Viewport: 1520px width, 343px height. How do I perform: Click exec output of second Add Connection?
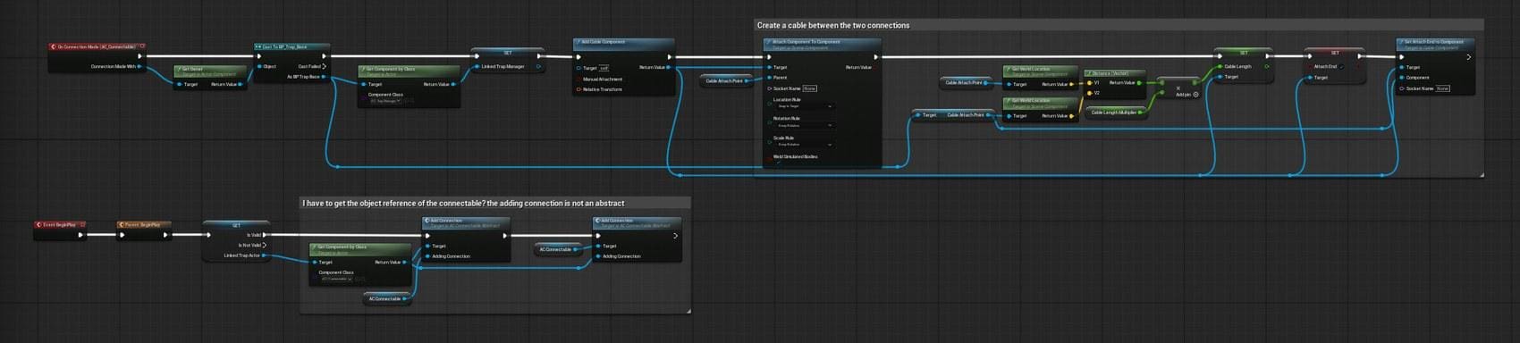pyautogui.click(x=675, y=236)
